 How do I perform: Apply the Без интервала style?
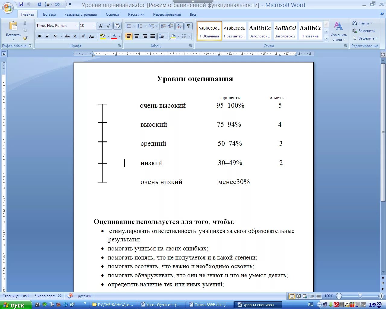pos(234,31)
